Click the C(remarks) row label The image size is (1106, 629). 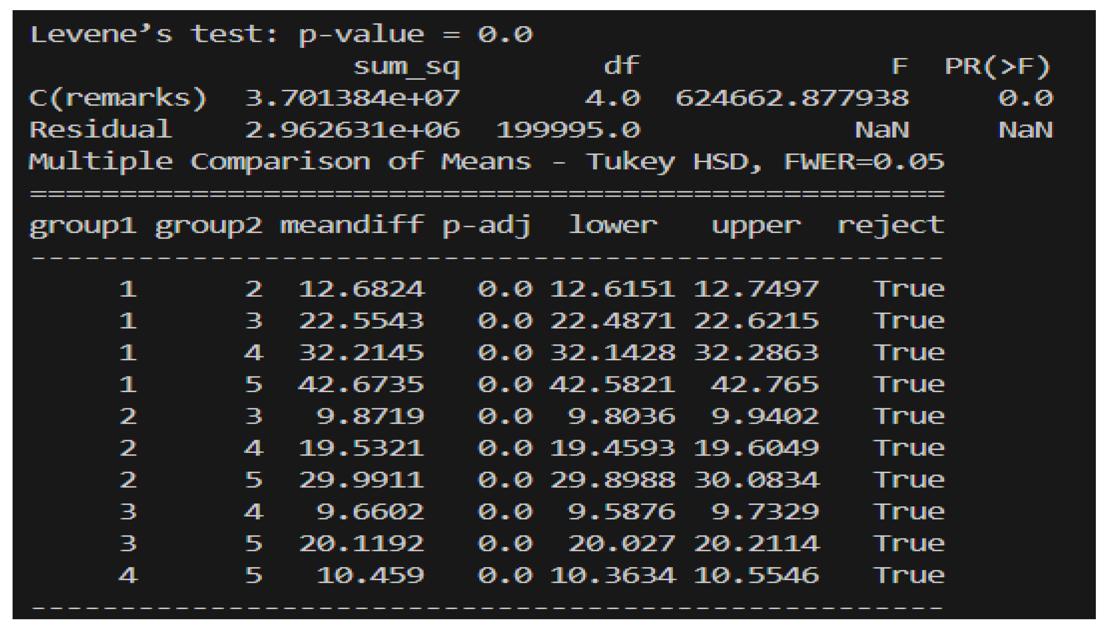click(118, 98)
